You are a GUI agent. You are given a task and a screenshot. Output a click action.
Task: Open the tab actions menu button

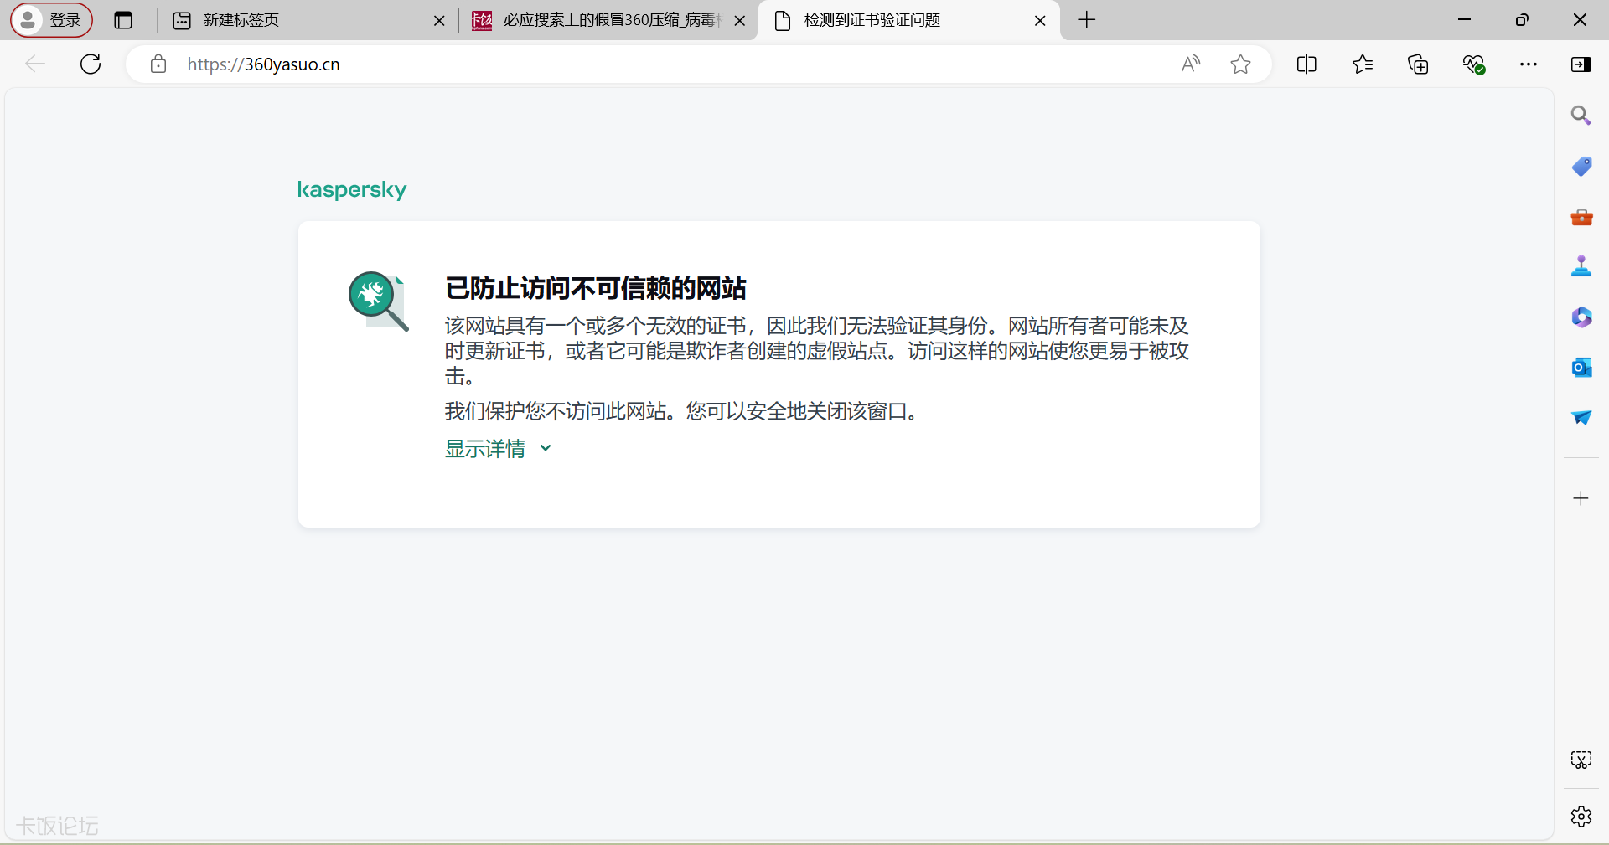point(123,20)
